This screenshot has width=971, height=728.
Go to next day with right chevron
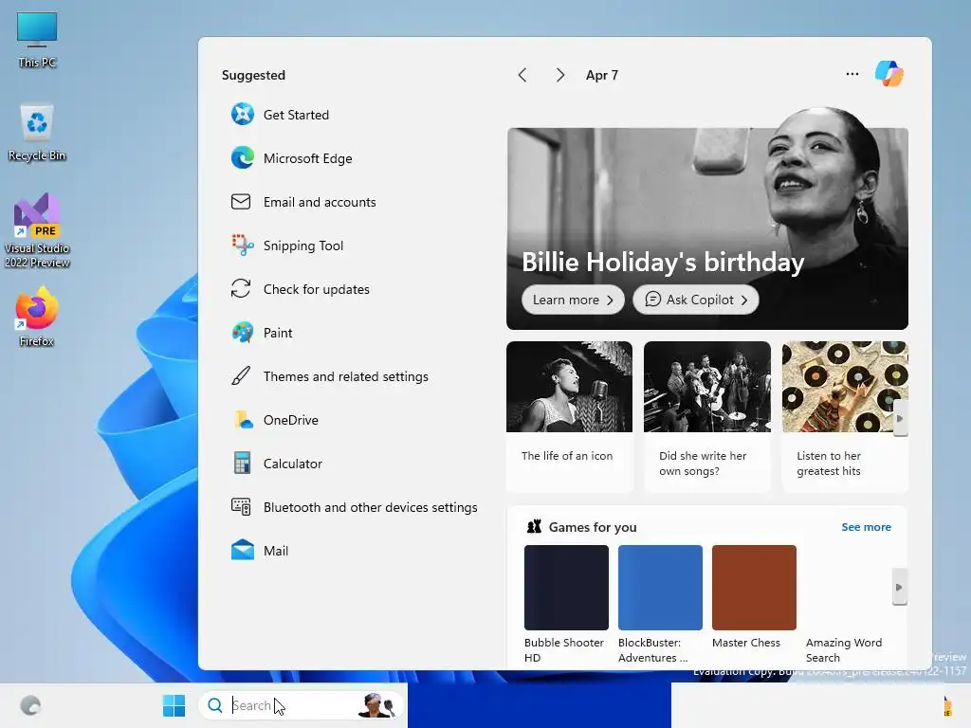point(559,75)
